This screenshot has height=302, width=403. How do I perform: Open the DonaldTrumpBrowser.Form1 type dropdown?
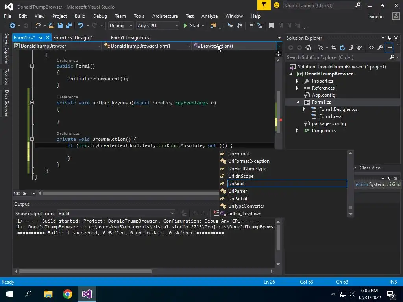click(189, 46)
